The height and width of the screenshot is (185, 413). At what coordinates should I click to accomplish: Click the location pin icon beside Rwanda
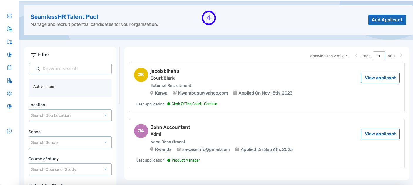152,149
